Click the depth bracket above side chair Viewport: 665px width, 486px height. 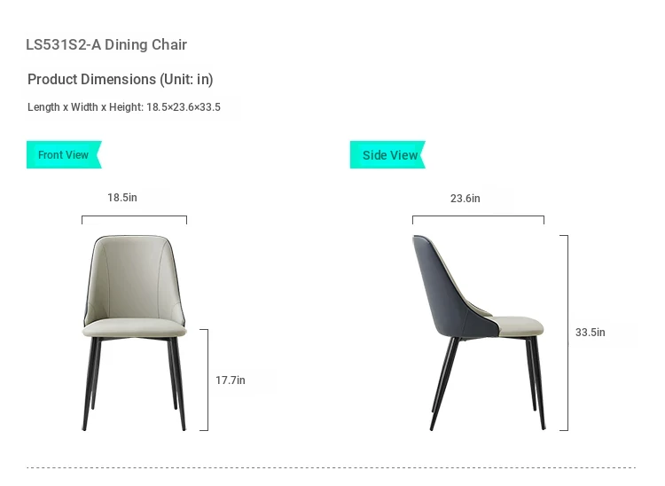coord(478,216)
